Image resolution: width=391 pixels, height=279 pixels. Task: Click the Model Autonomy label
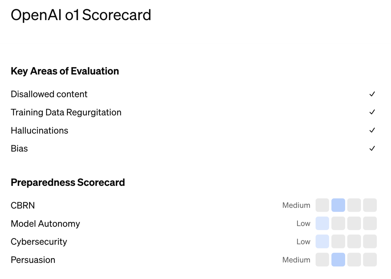45,224
